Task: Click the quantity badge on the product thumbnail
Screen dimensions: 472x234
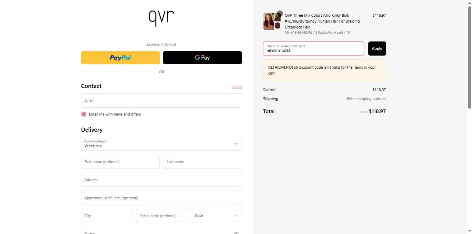Action: (x=280, y=13)
